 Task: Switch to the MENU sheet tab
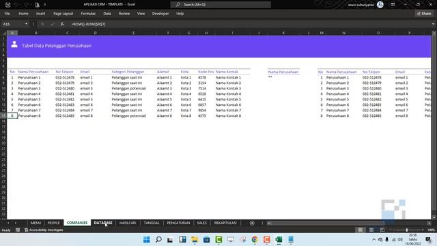click(36, 223)
